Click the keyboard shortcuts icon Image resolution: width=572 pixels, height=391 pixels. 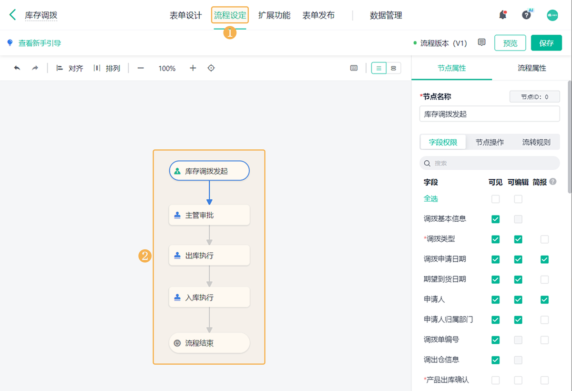tap(354, 68)
